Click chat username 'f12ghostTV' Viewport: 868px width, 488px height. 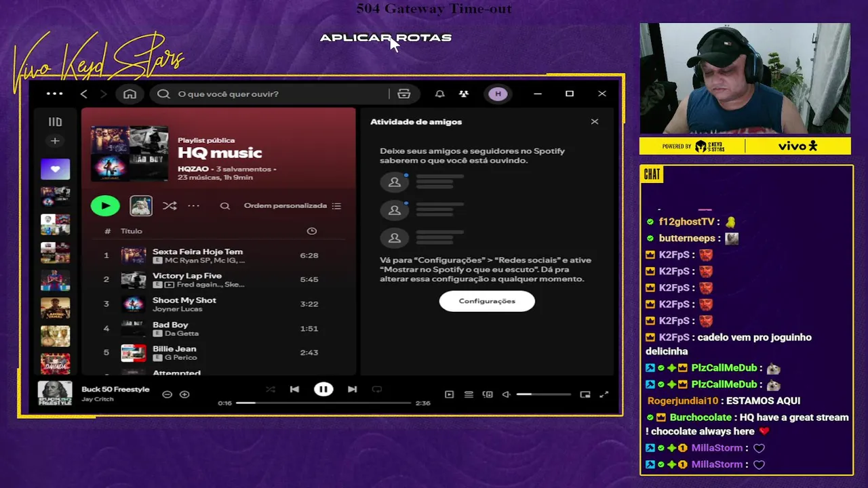[x=687, y=222]
